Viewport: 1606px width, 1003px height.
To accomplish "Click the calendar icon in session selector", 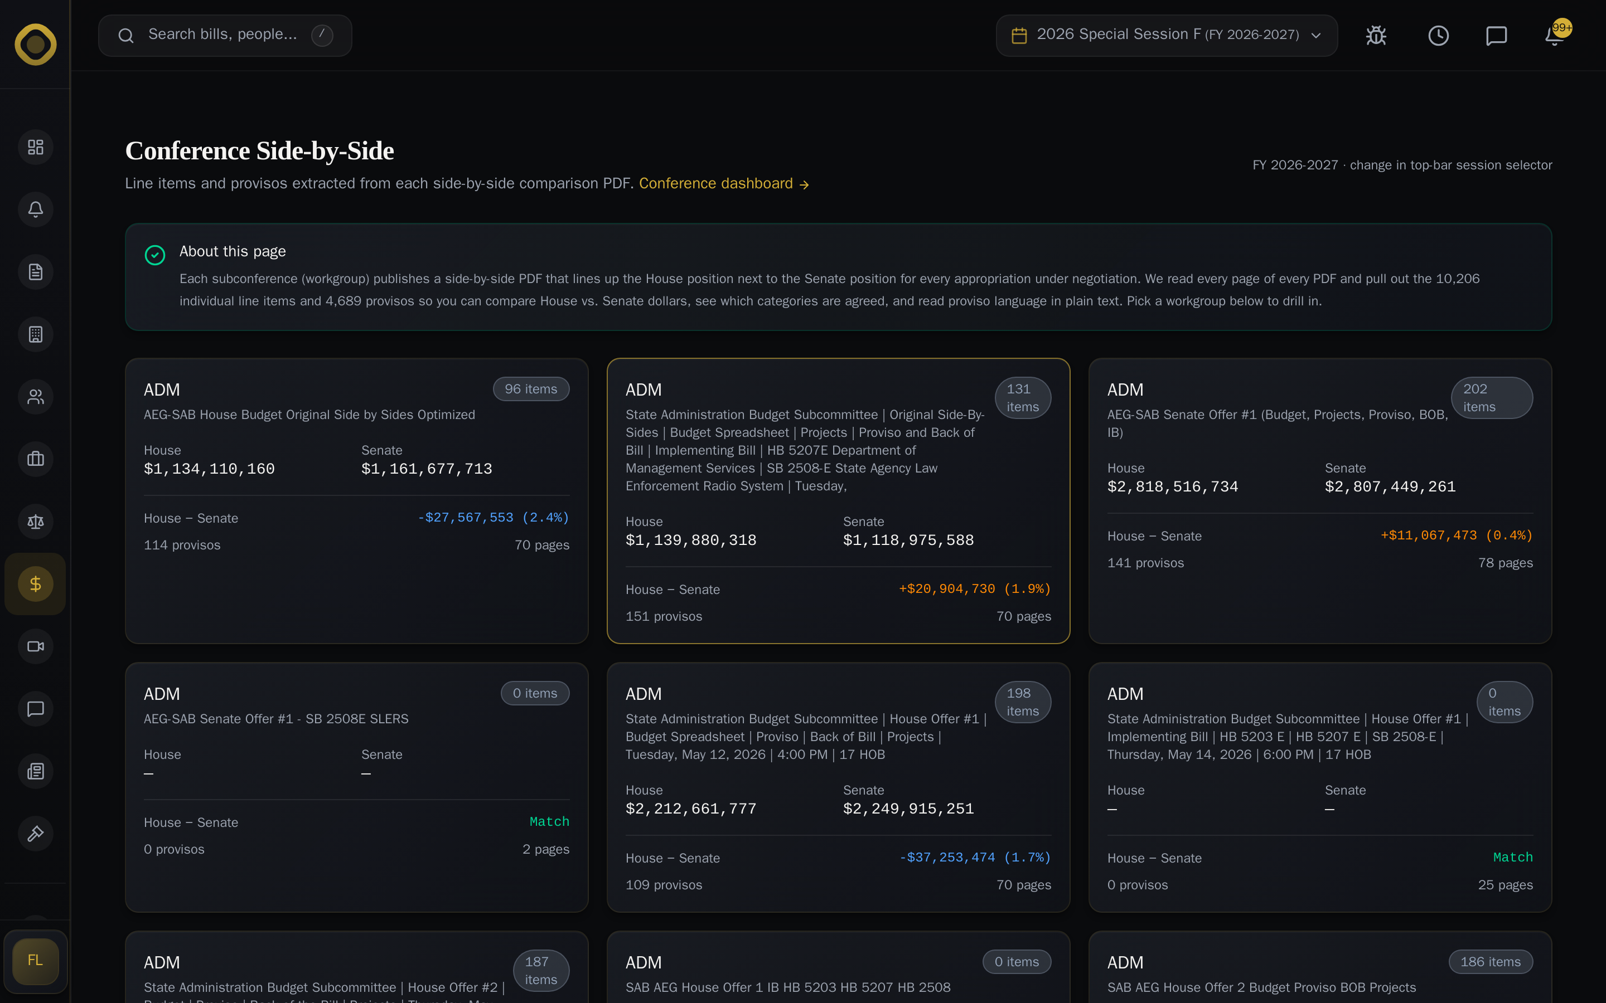I will click(x=1019, y=35).
